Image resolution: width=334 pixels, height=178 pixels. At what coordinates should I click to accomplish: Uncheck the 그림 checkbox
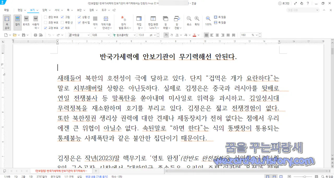(x=62, y=17)
